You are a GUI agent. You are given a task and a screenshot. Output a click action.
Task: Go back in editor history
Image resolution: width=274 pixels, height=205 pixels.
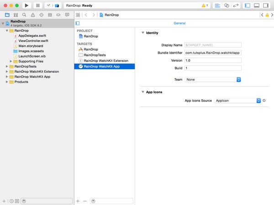(86, 15)
